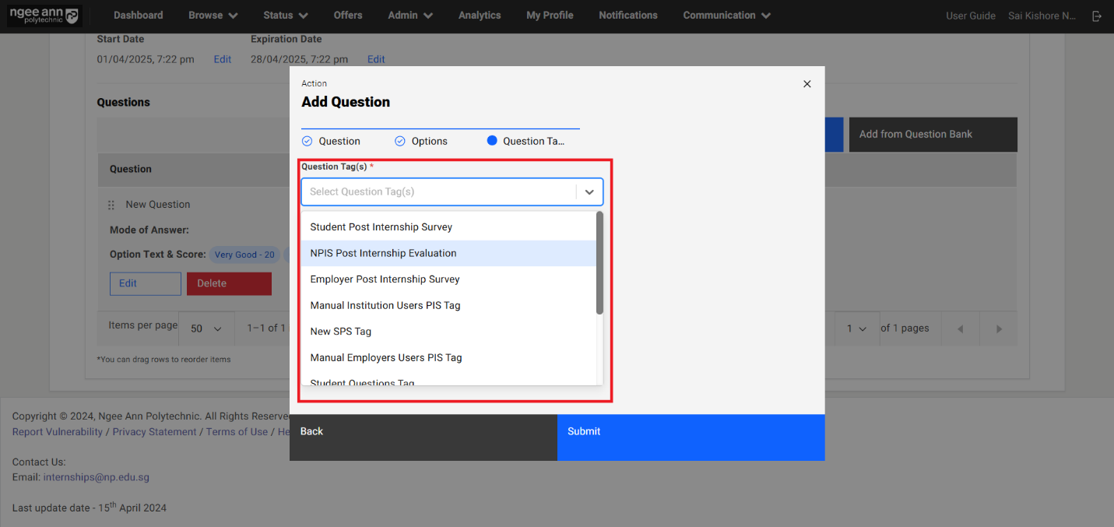Viewport: 1114px width, 527px height.
Task: Close the Add Question dialog
Action: [x=807, y=84]
